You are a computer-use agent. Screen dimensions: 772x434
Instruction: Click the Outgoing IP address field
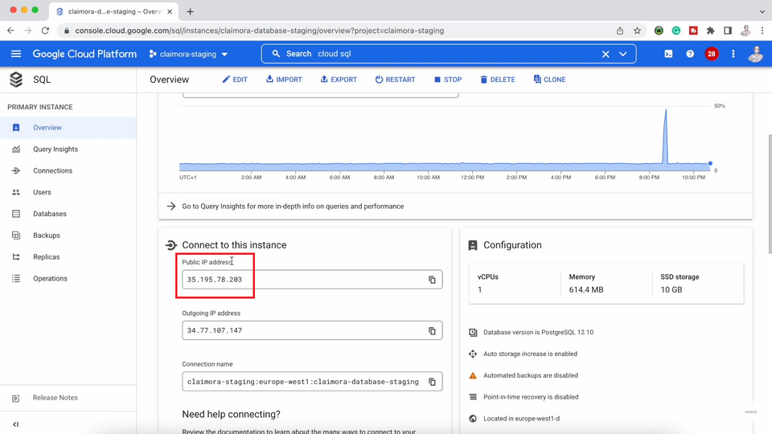click(x=312, y=330)
